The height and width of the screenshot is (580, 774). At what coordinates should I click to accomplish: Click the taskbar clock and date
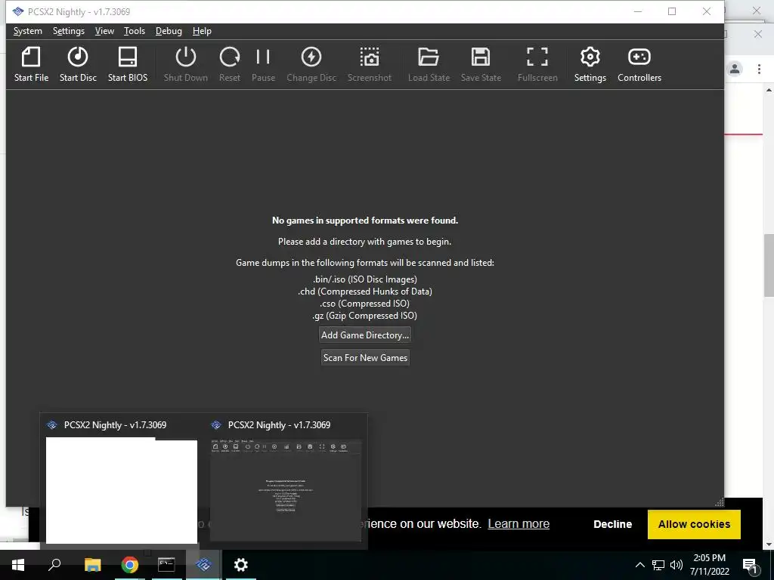pyautogui.click(x=709, y=565)
